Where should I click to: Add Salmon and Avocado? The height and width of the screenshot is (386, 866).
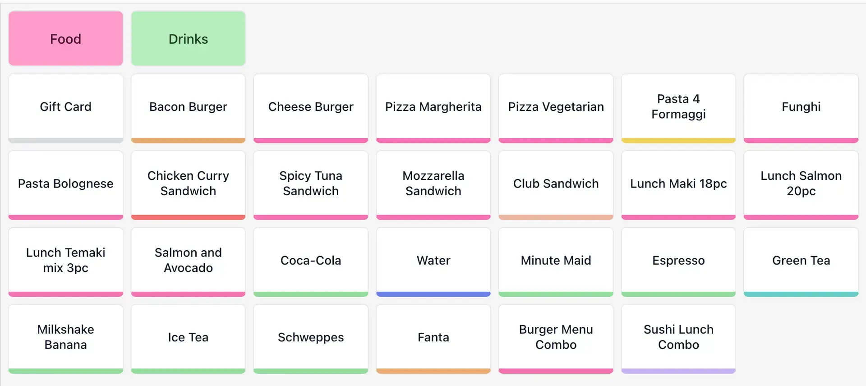pos(188,261)
